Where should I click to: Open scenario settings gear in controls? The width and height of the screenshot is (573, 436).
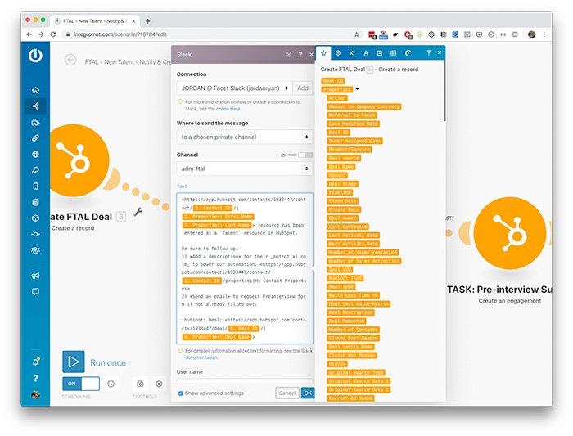159,384
